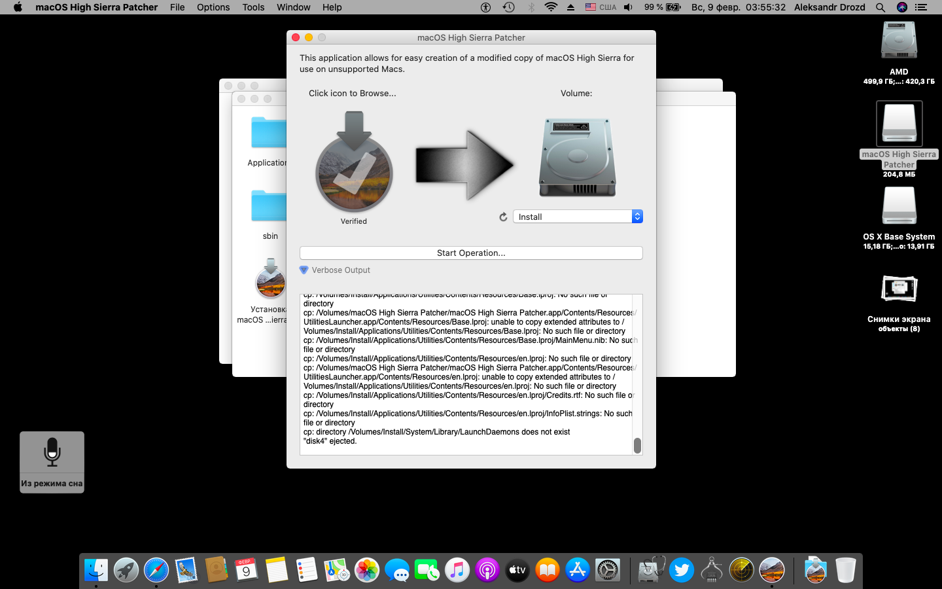Click the battery 99 % status

click(x=662, y=7)
